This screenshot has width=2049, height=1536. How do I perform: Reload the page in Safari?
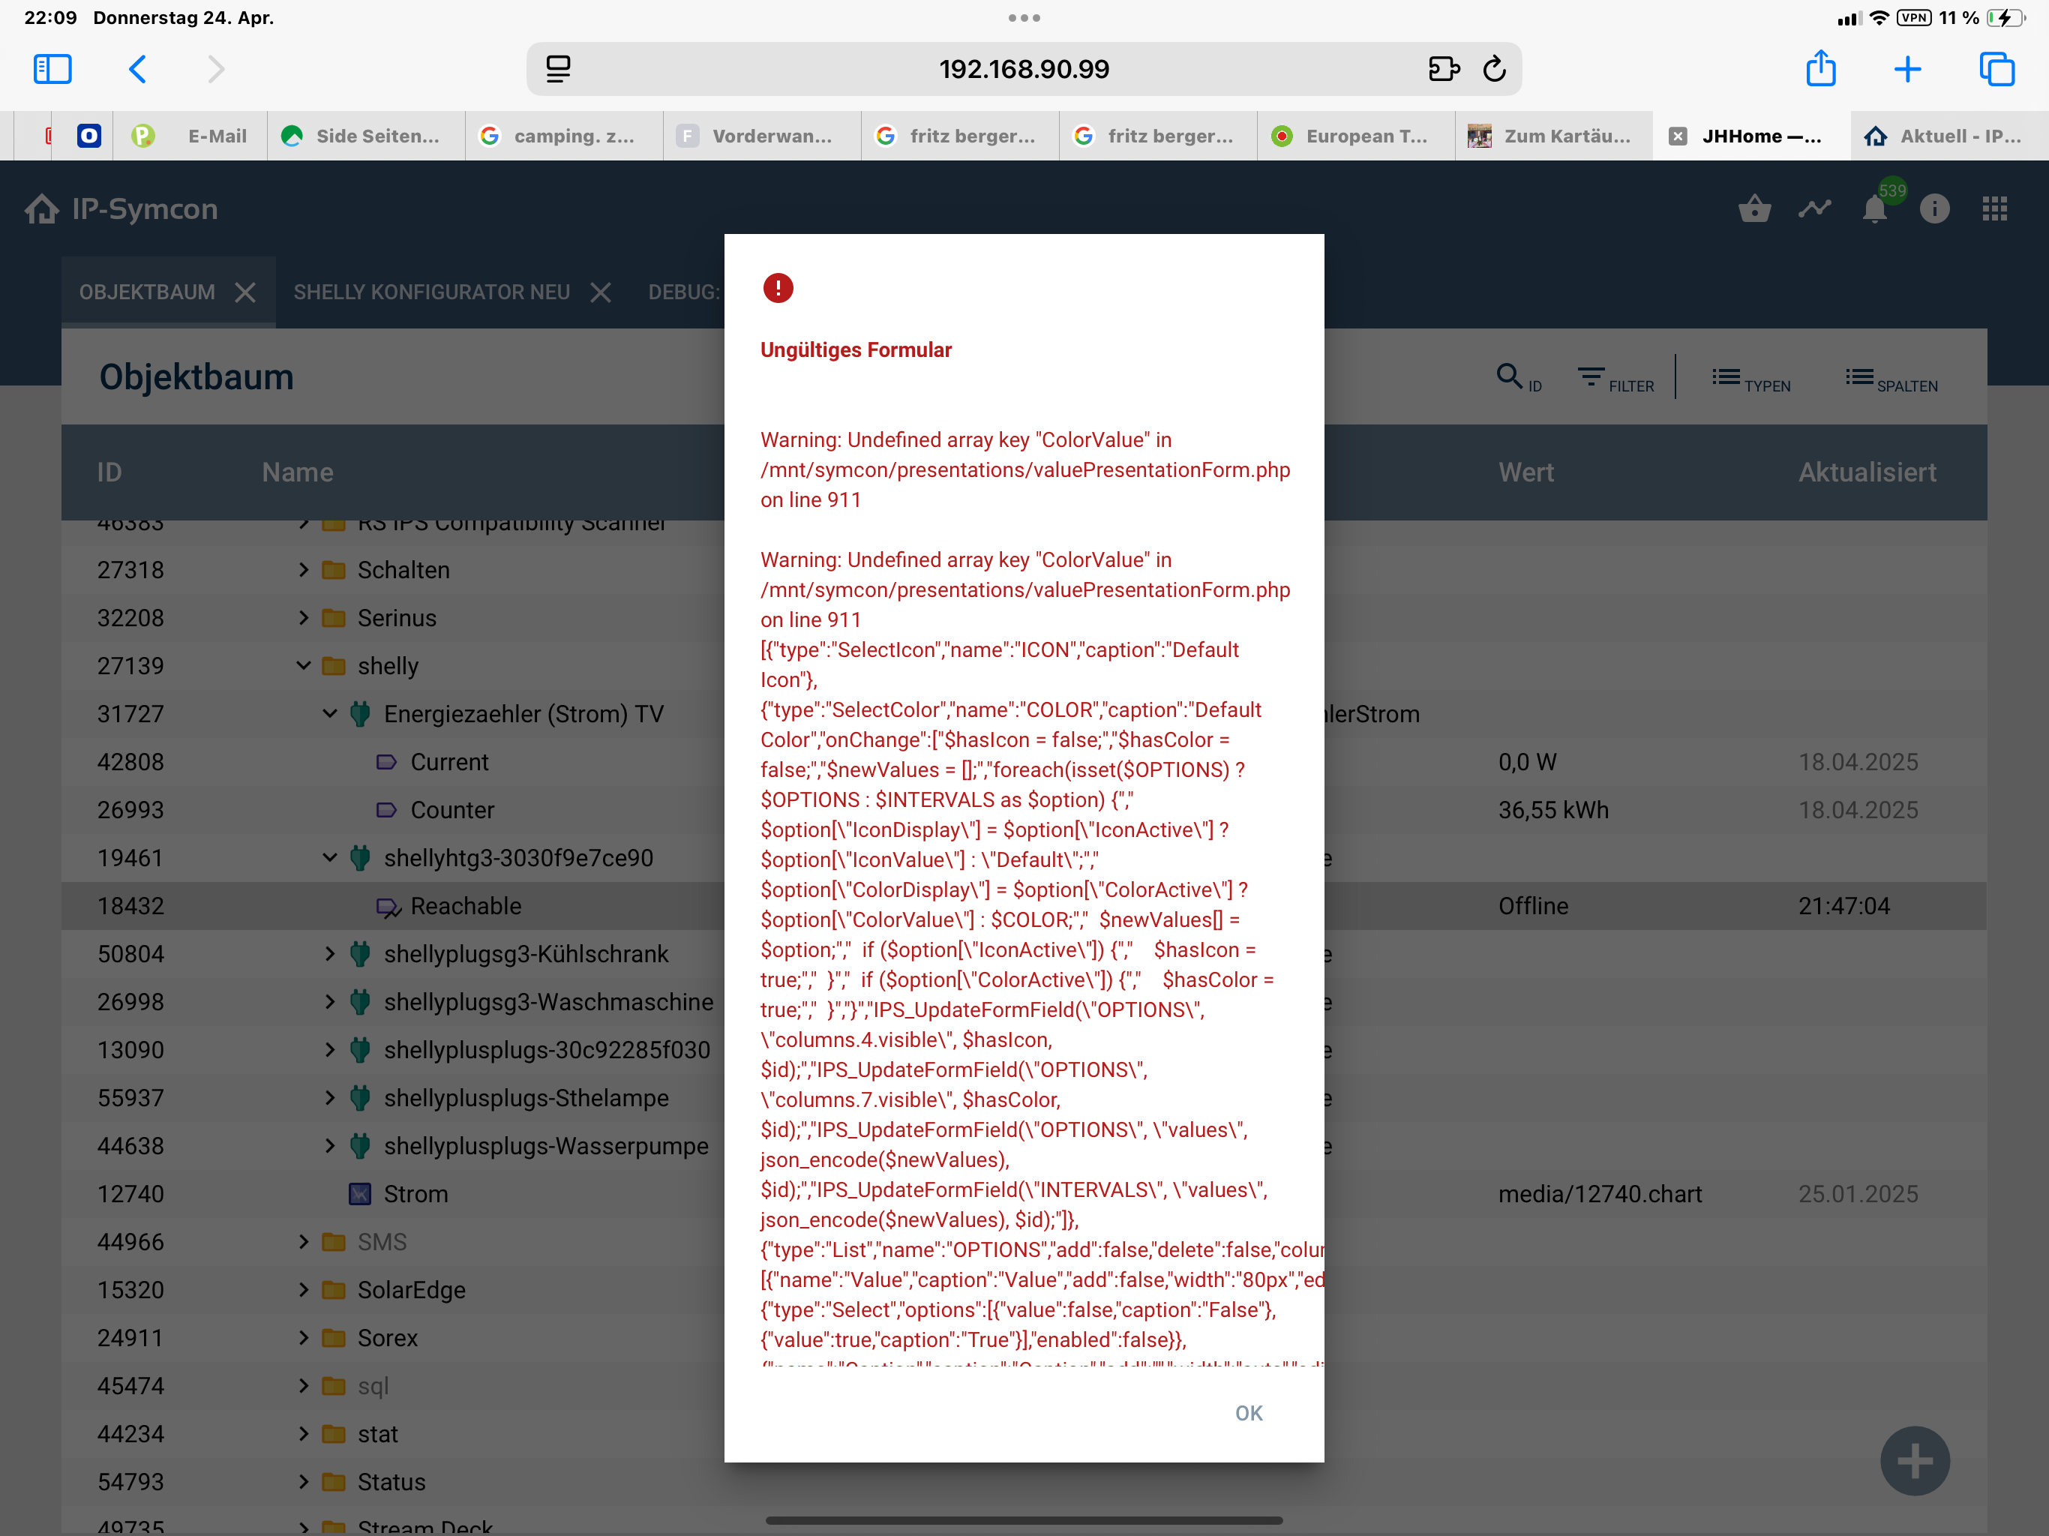[x=1493, y=70]
